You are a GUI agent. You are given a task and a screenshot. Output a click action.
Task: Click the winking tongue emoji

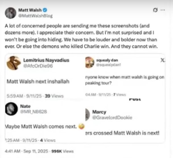click(82, 126)
